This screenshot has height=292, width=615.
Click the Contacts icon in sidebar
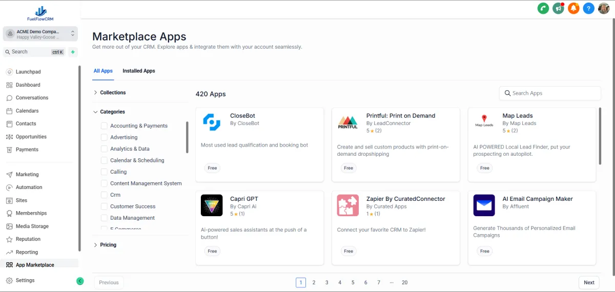click(9, 123)
